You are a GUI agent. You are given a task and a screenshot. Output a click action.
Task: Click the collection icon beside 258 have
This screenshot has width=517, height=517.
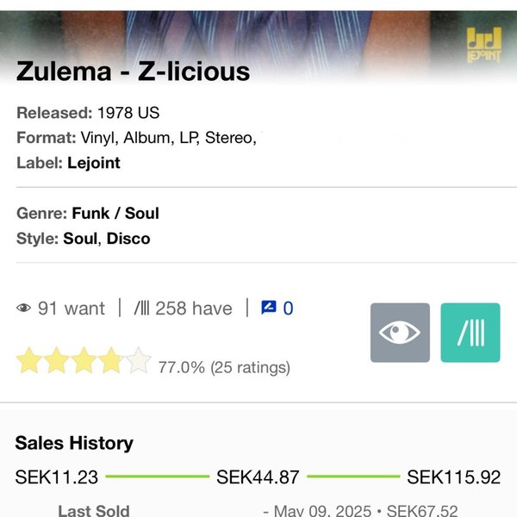(142, 308)
